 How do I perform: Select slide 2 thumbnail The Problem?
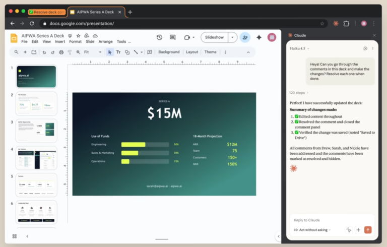tap(36, 104)
